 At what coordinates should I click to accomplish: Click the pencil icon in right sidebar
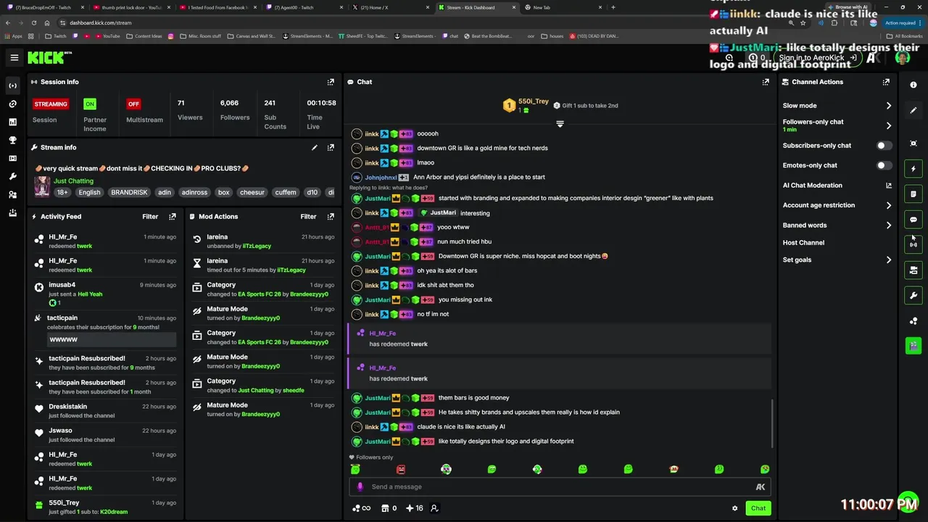pyautogui.click(x=913, y=110)
